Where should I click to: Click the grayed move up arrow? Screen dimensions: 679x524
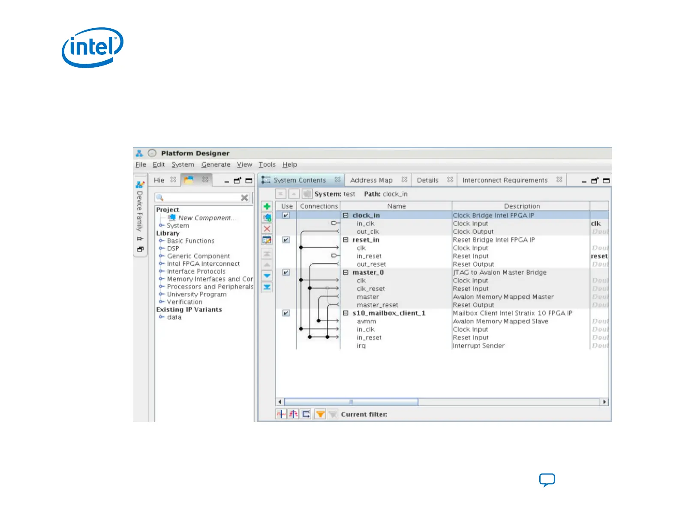click(x=267, y=265)
